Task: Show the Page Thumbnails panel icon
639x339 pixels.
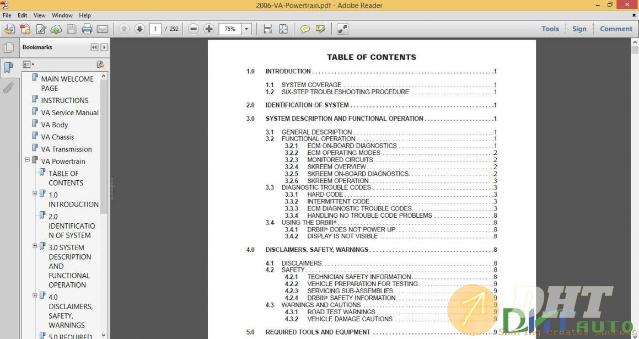Action: tap(9, 48)
